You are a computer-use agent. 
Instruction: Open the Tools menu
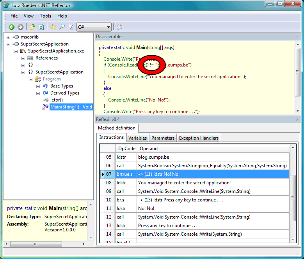[x=45, y=16]
